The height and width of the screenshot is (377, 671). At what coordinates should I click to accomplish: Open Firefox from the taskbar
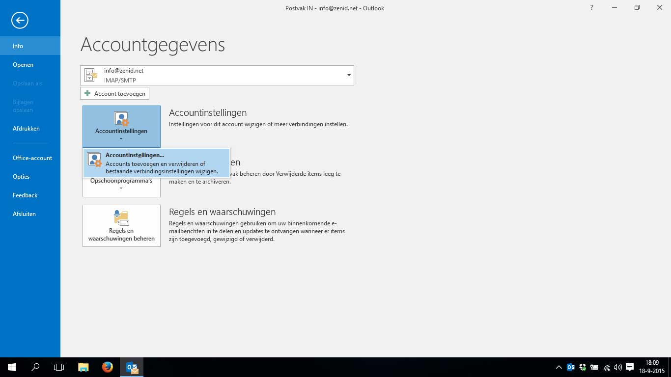click(107, 367)
